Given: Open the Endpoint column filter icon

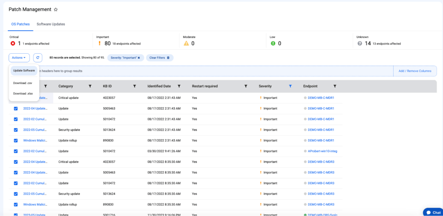Looking at the screenshot, I should [335, 86].
